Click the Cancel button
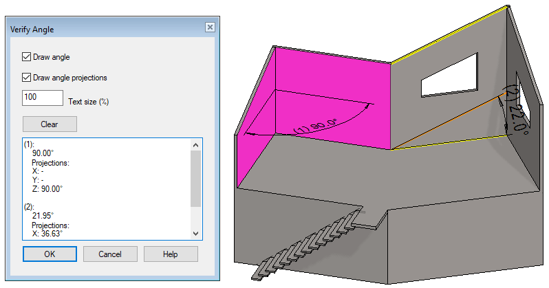This screenshot has height=288, width=549. pyautogui.click(x=110, y=254)
